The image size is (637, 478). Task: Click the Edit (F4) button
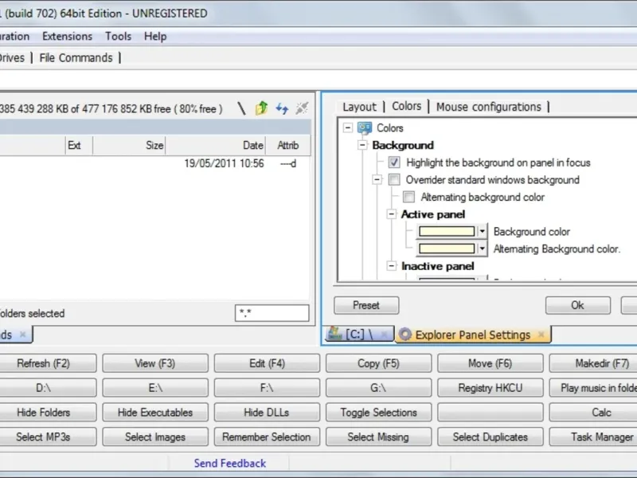267,363
